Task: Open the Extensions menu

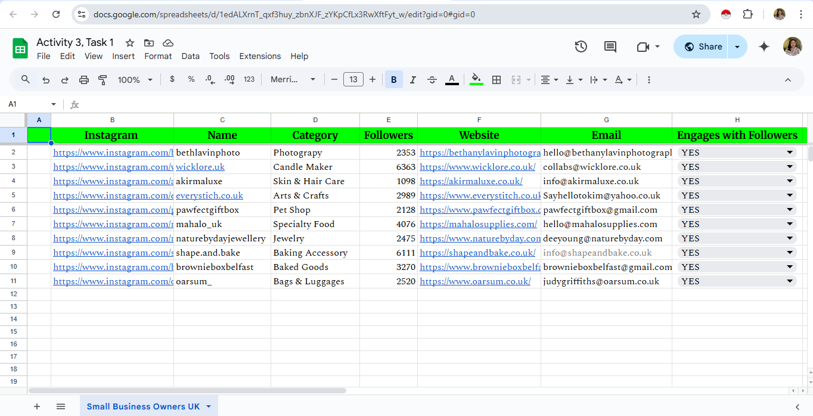Action: pyautogui.click(x=260, y=56)
